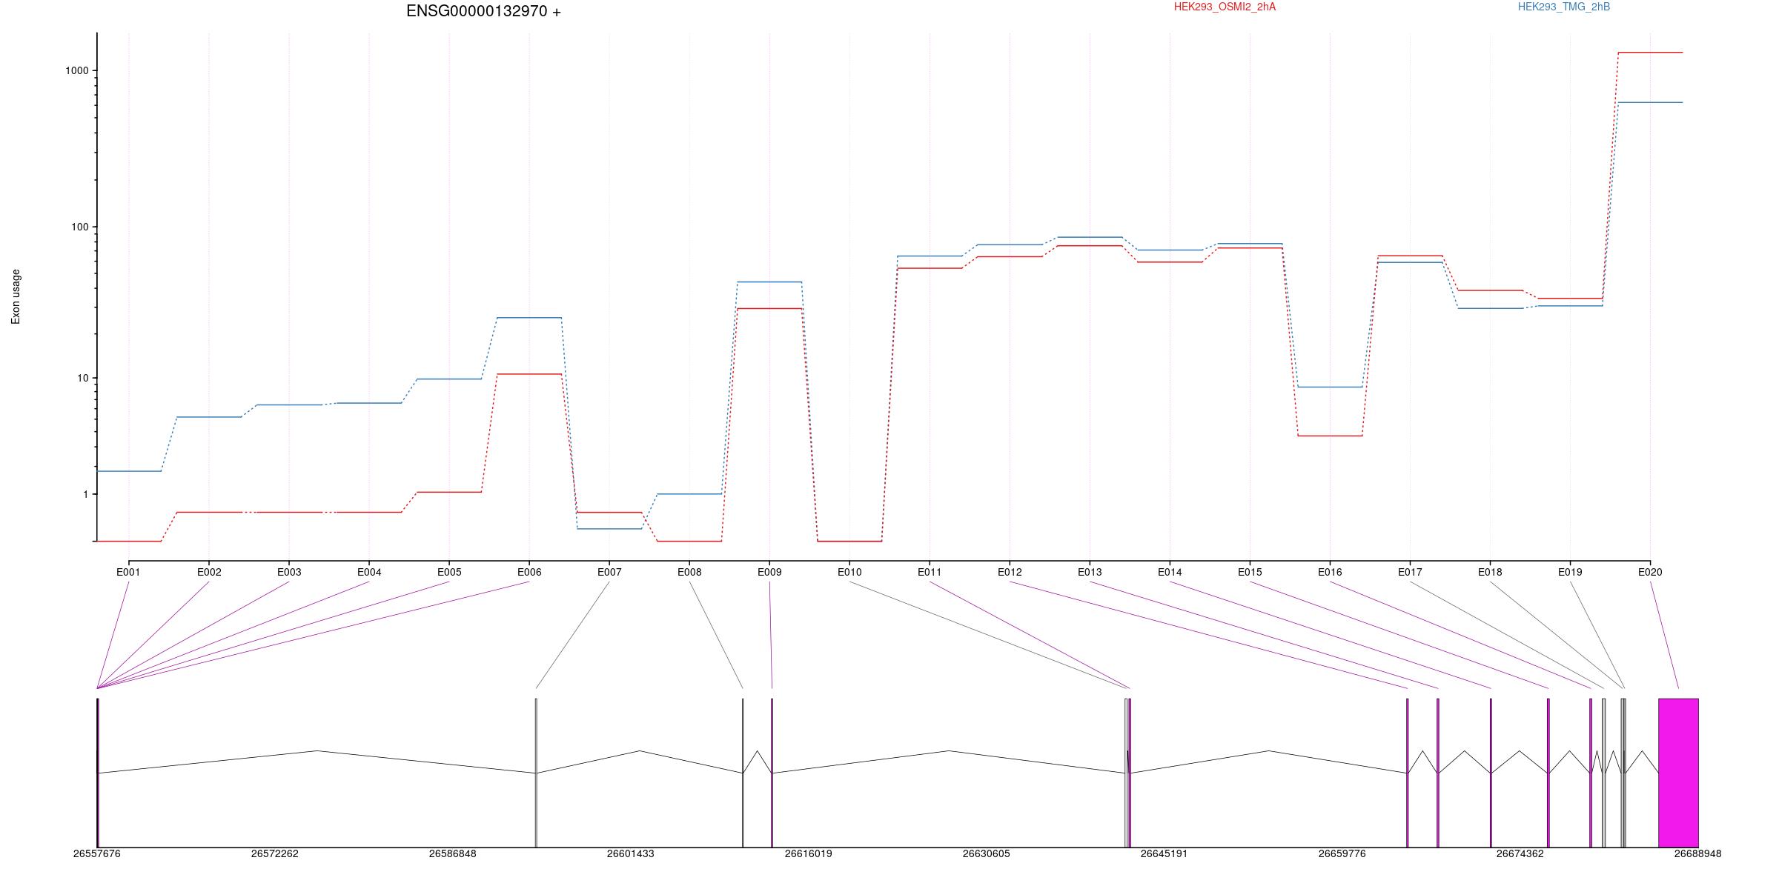Click the 10 y-axis tick label
1779x889 pixels.
(82, 378)
